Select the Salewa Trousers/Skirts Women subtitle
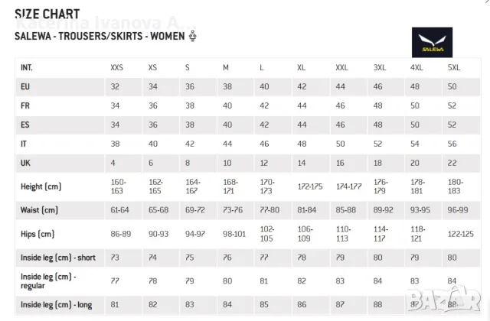The image size is (490, 321). coord(100,36)
